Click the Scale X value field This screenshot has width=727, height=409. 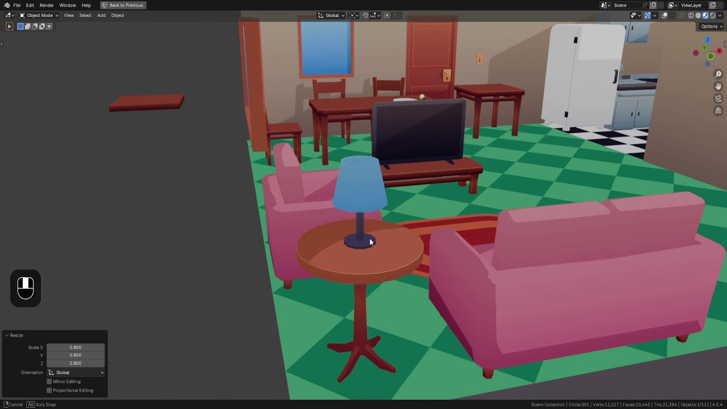coord(76,347)
